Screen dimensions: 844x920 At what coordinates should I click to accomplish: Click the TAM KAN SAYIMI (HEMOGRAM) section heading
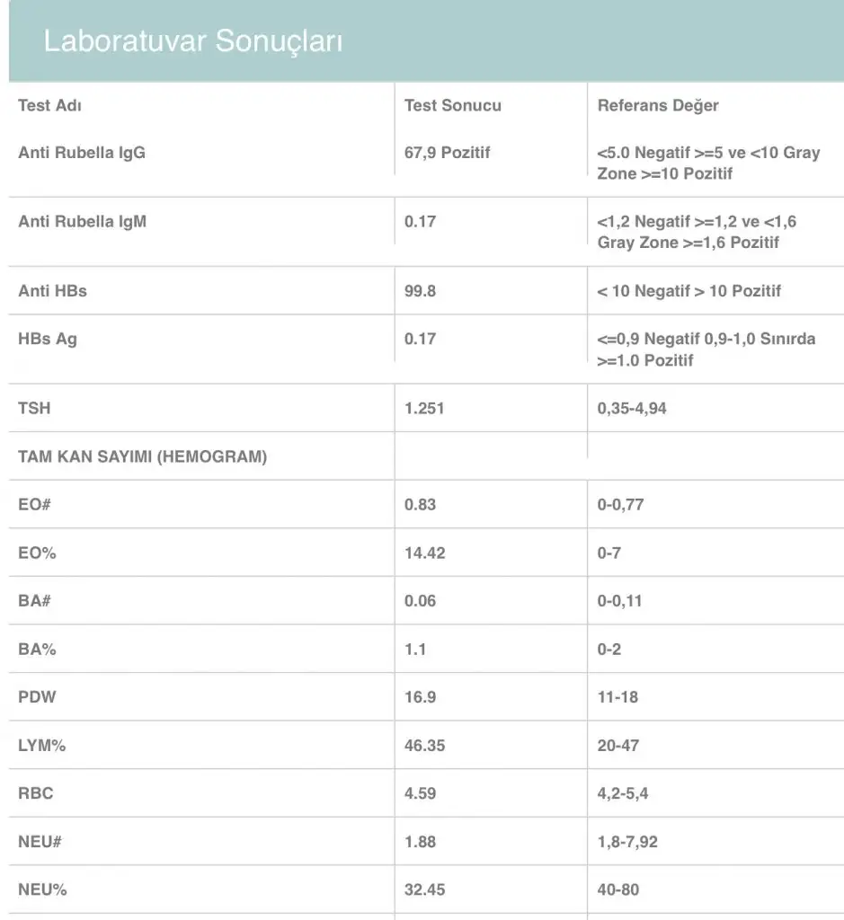143,457
